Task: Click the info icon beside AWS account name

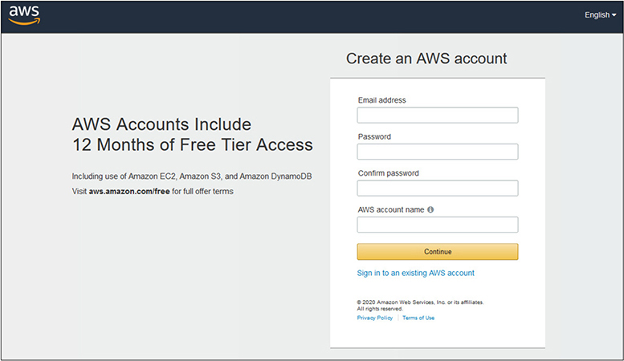Action: click(x=430, y=209)
